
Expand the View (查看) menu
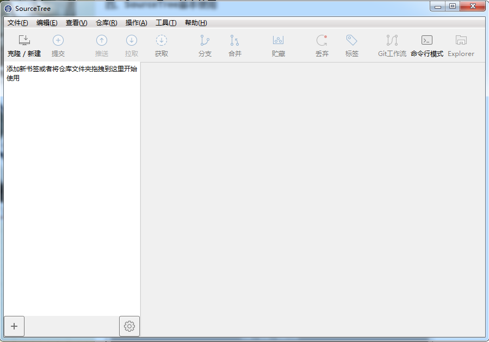pos(76,23)
